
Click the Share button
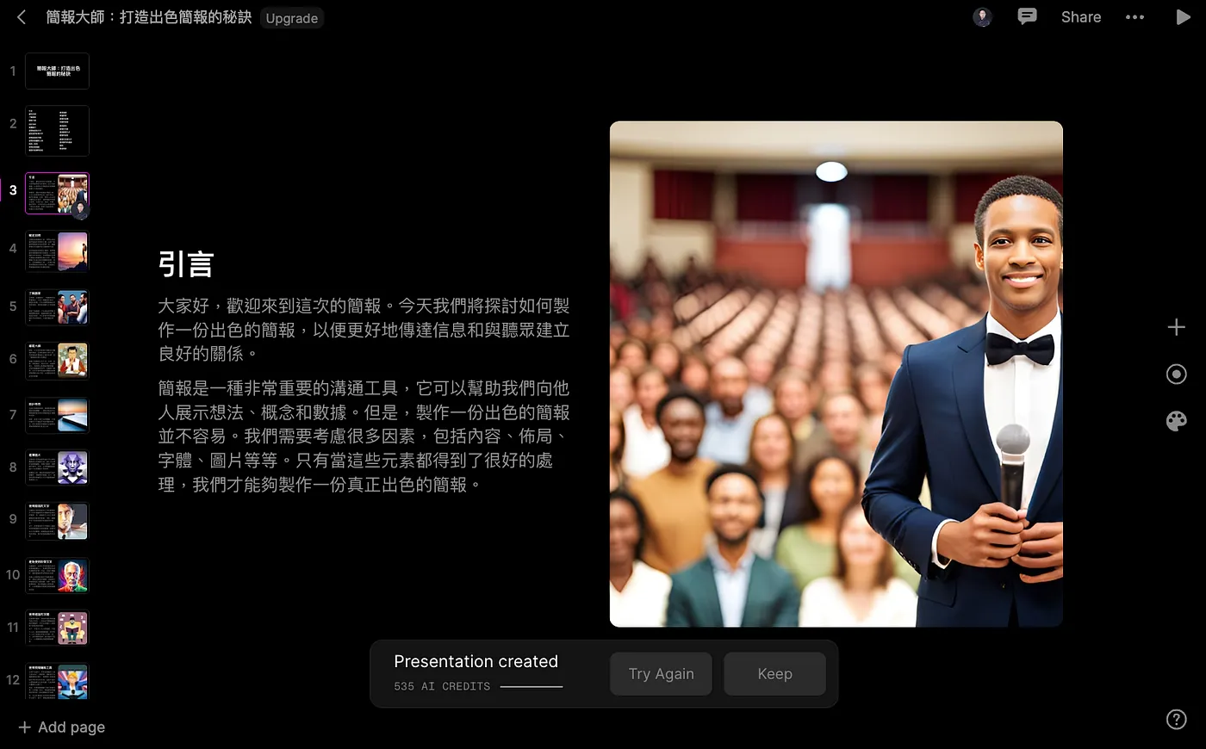click(x=1081, y=17)
